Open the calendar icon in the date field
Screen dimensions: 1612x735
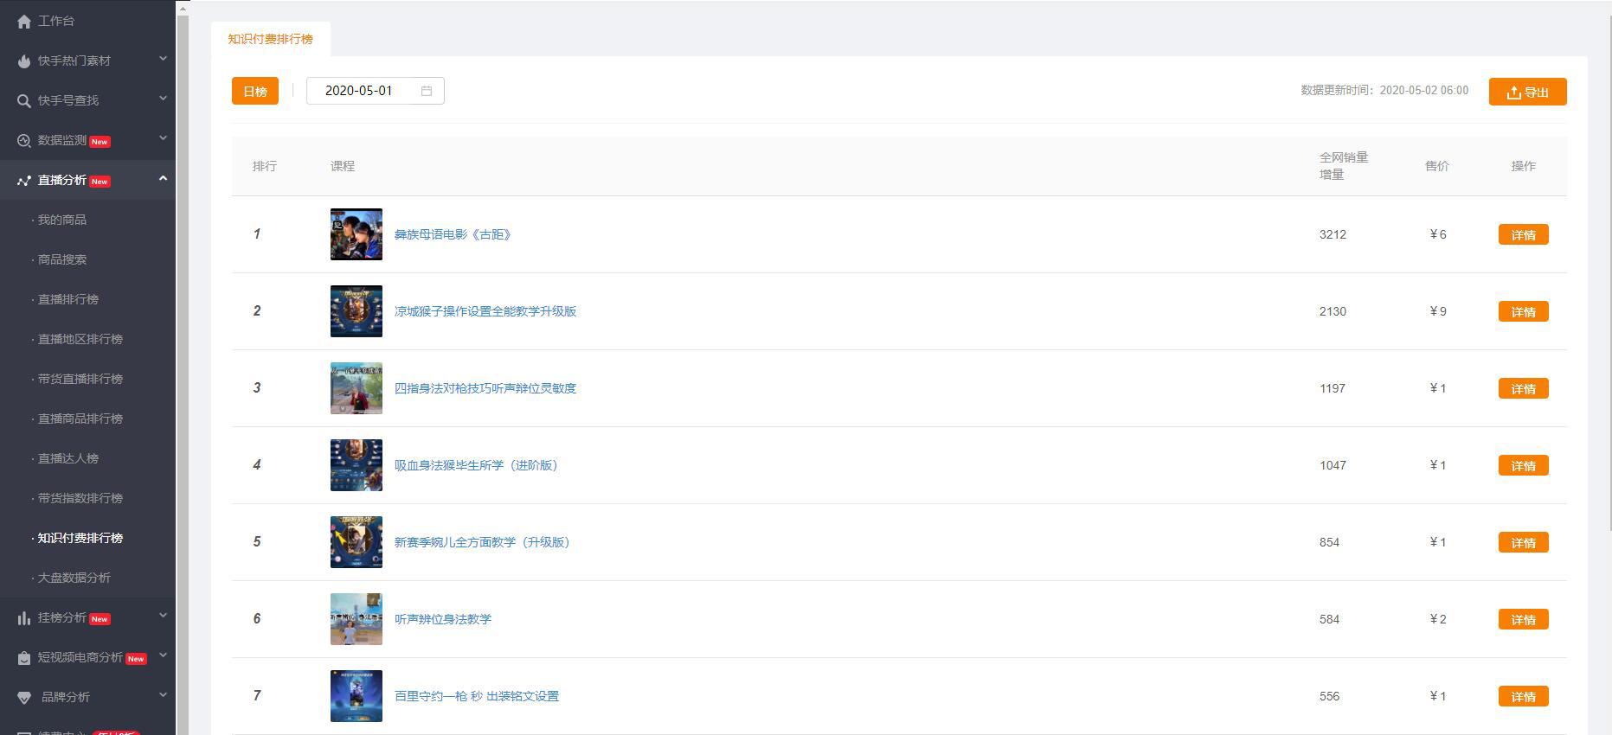pos(427,91)
